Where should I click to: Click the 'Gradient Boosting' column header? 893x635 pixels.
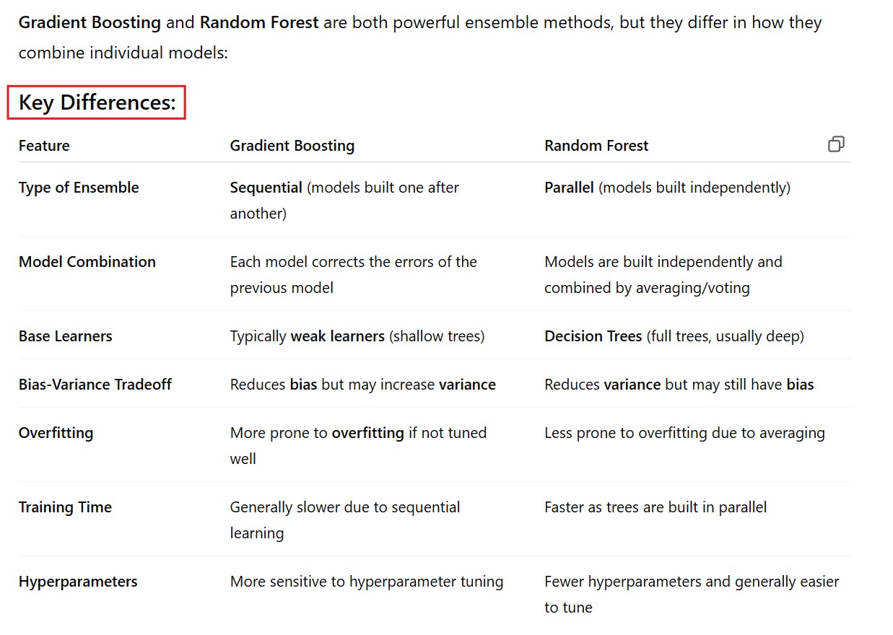coord(292,146)
